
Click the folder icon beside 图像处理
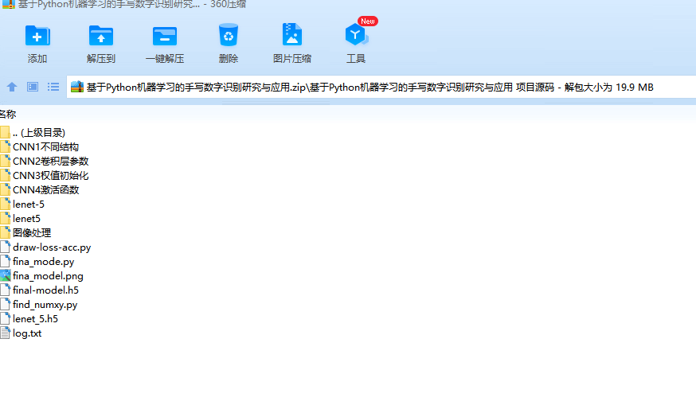click(5, 233)
